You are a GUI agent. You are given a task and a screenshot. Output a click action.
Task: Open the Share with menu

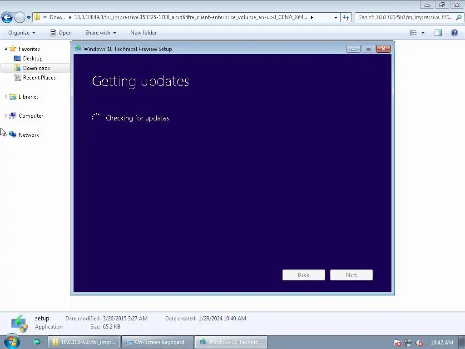coord(100,33)
